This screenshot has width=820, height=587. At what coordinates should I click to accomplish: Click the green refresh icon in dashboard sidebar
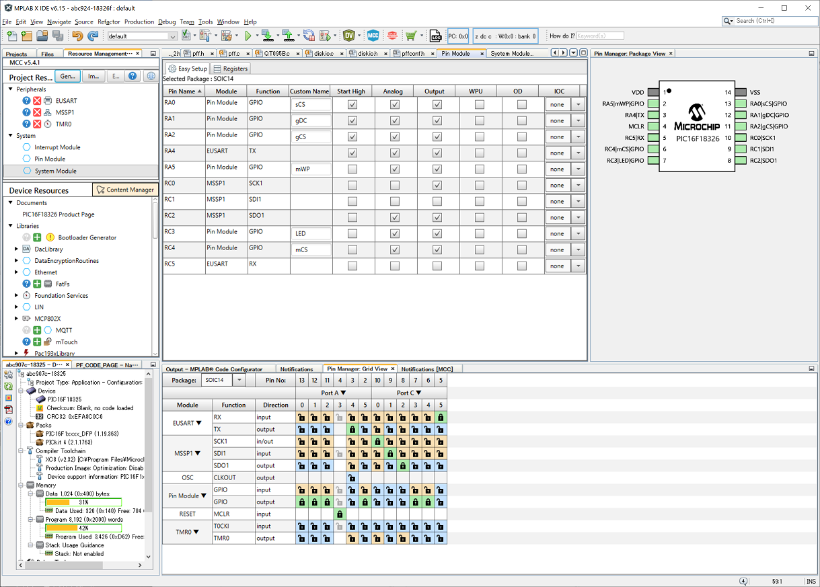pyautogui.click(x=8, y=387)
